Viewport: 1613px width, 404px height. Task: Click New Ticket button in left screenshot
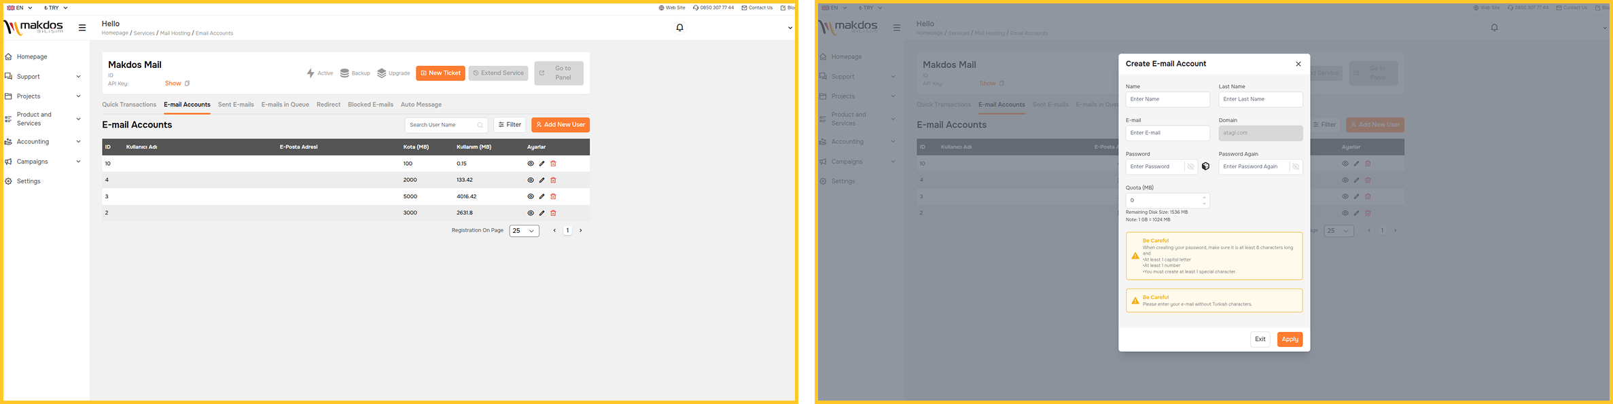pos(440,73)
